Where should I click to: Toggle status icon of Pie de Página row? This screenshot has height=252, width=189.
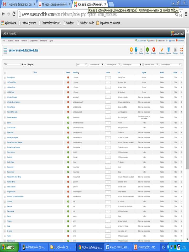tap(68, 162)
